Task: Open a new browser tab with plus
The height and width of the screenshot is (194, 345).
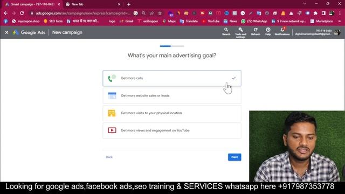Action: (x=129, y=4)
